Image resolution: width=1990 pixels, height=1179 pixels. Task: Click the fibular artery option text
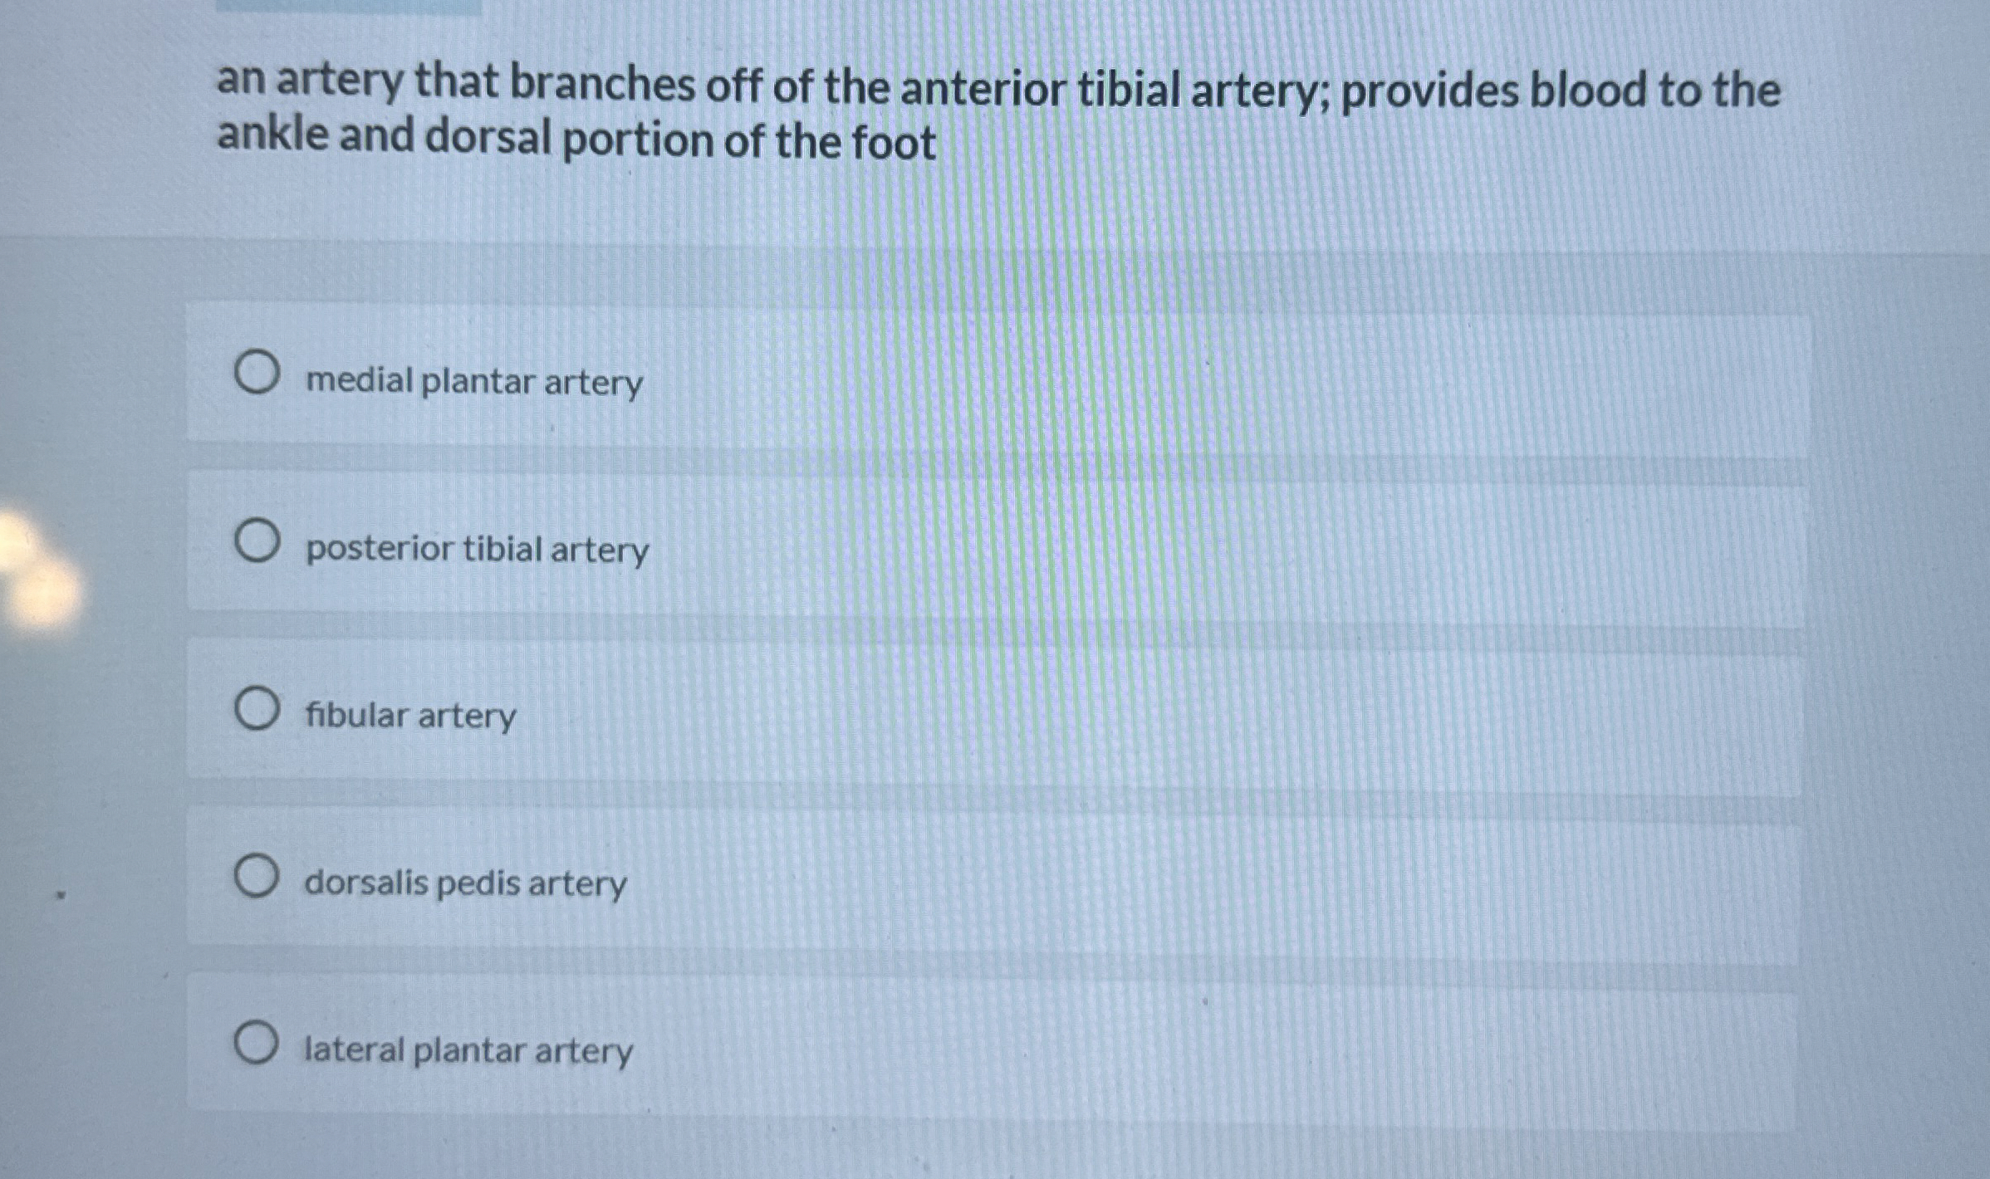point(410,716)
